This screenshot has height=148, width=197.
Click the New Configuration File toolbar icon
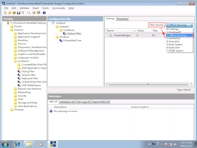point(5,13)
